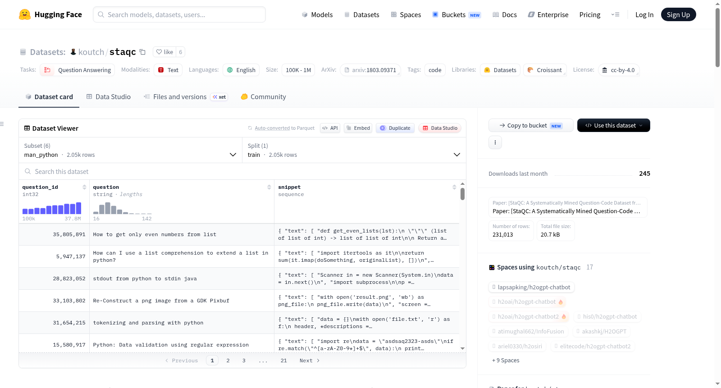
Task: Open elitecode/h2ogpt-chatbot2 space
Action: click(x=593, y=347)
